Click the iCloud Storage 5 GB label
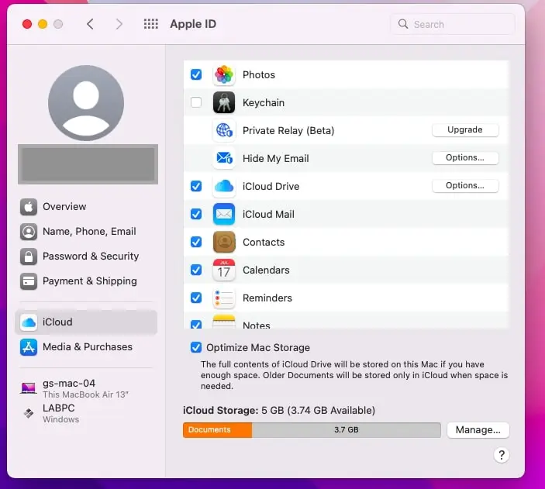This screenshot has width=545, height=489. pos(279,411)
